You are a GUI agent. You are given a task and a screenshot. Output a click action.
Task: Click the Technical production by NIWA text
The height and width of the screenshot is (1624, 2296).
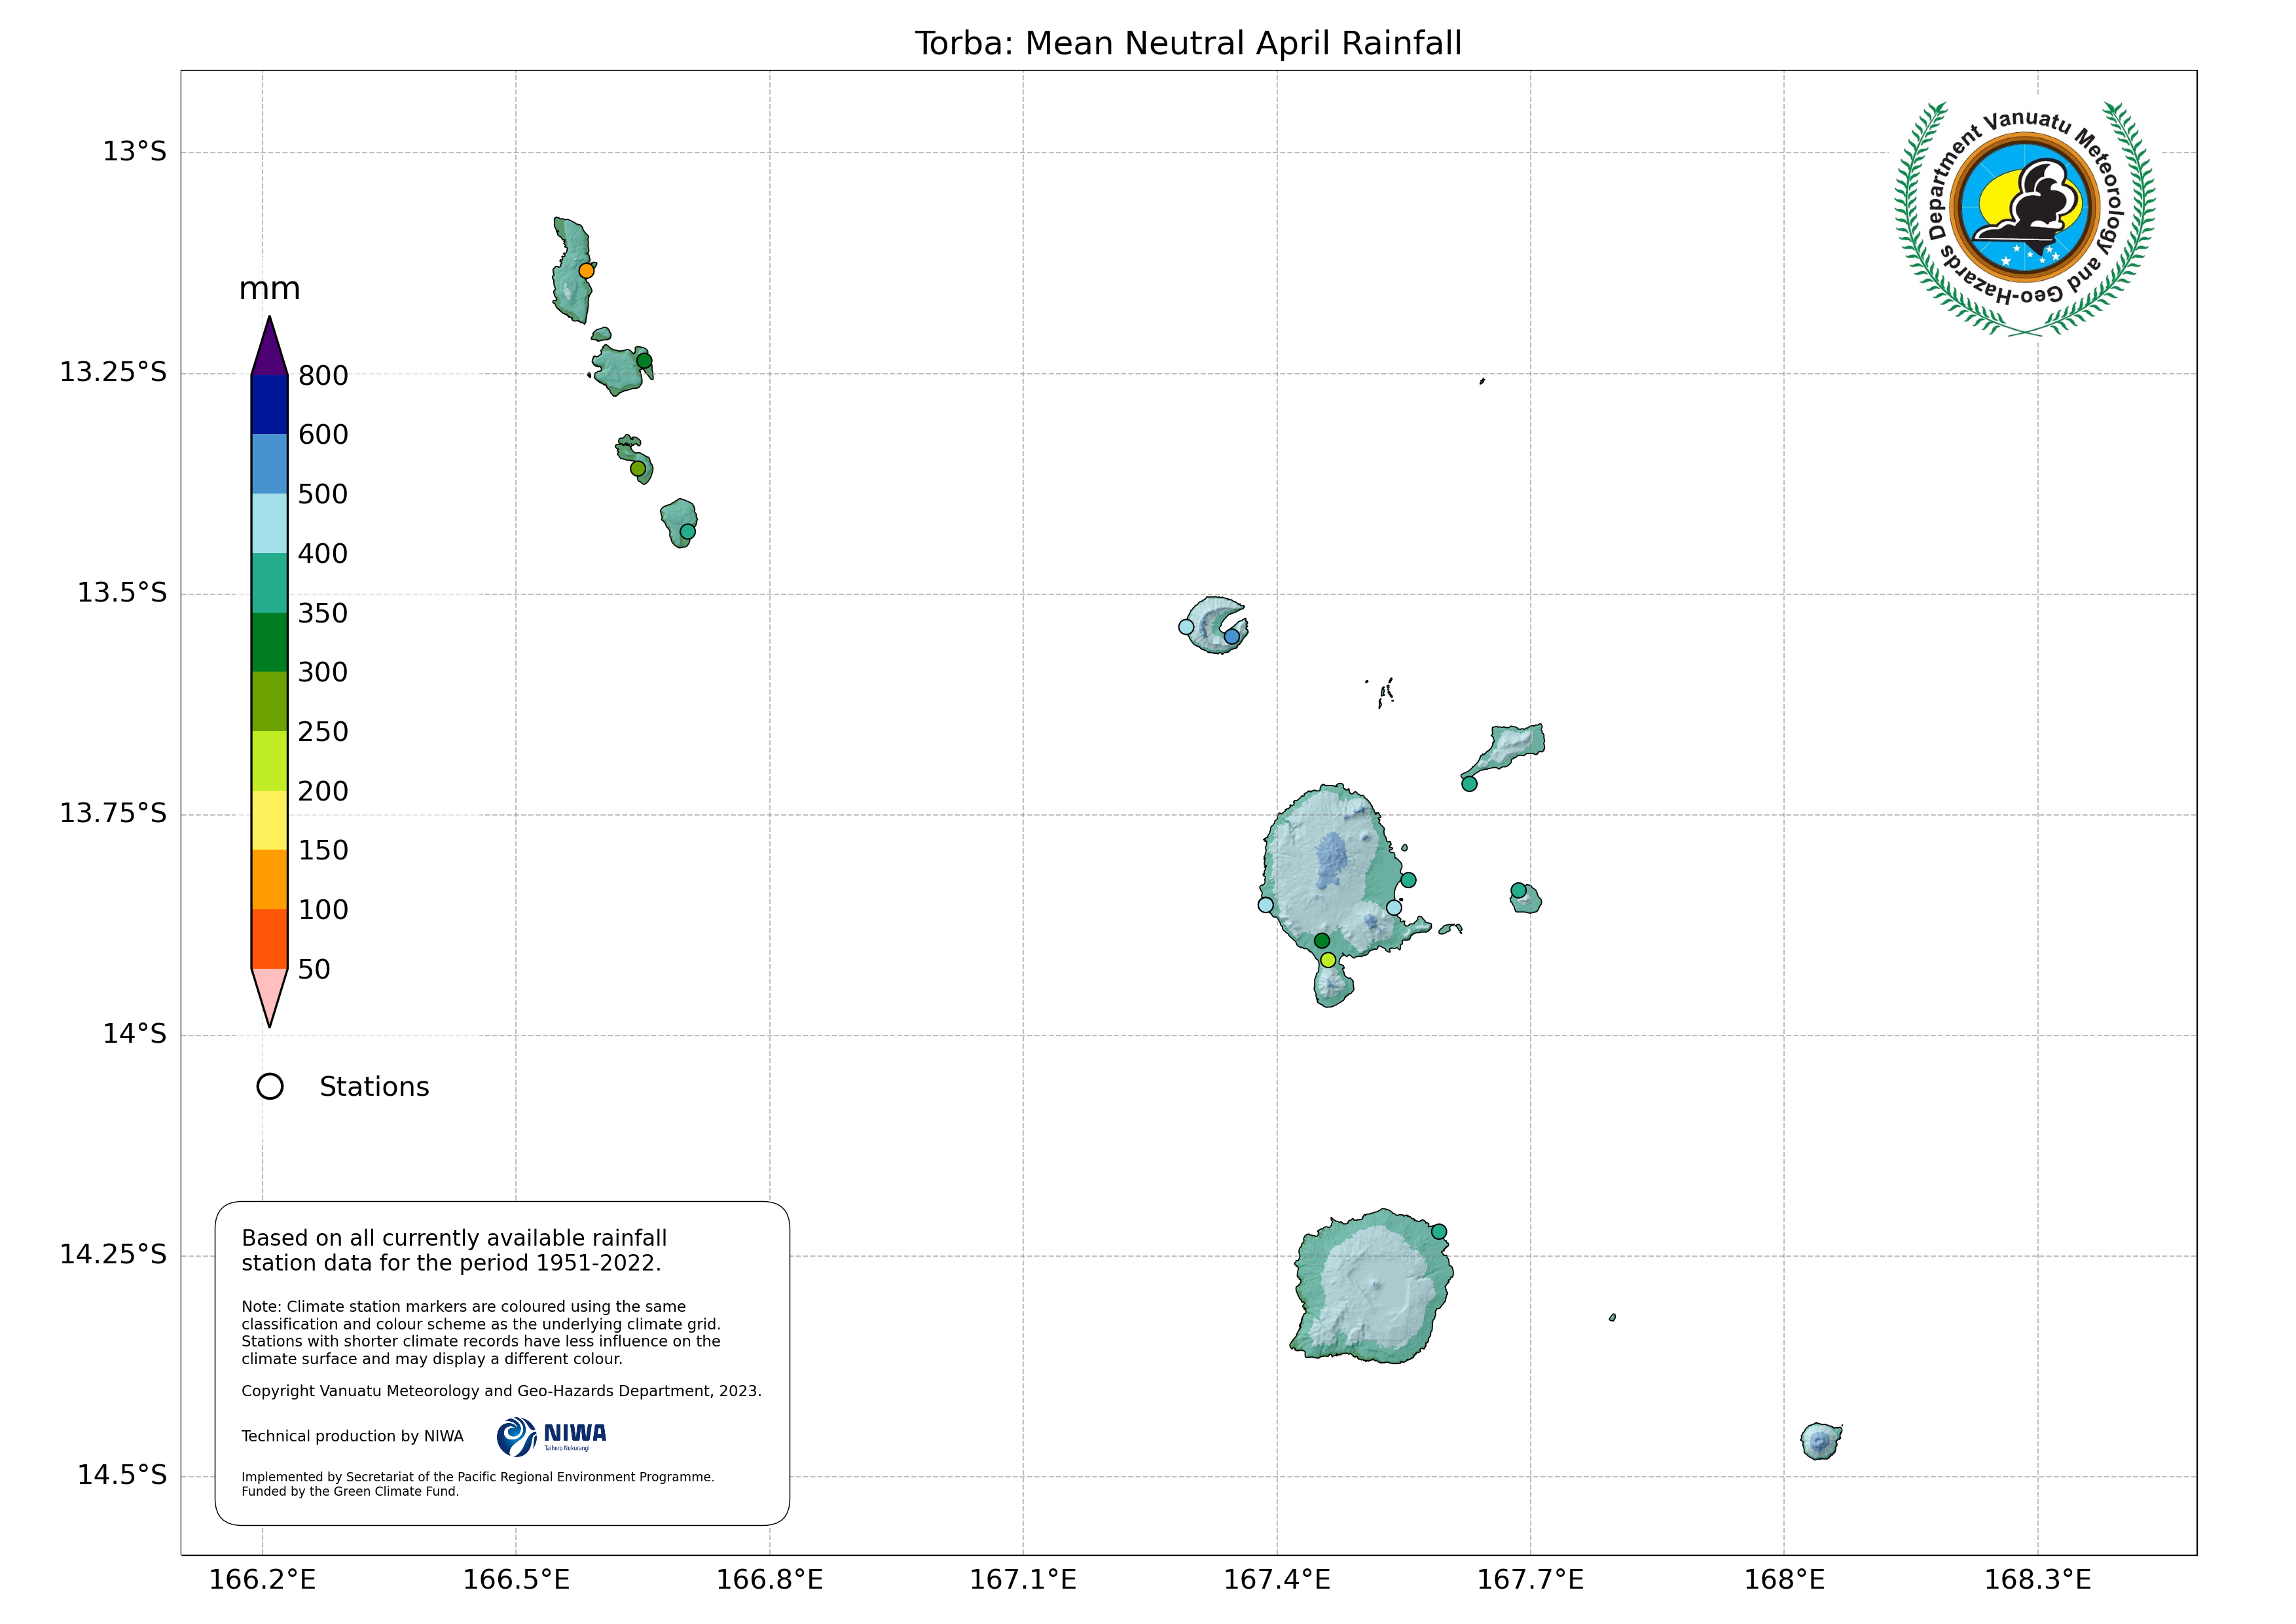352,1436
